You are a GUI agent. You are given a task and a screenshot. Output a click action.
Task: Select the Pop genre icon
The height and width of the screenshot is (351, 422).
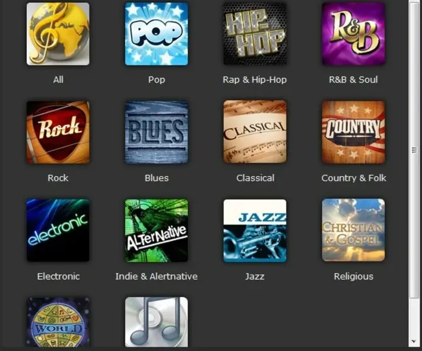pos(156,34)
